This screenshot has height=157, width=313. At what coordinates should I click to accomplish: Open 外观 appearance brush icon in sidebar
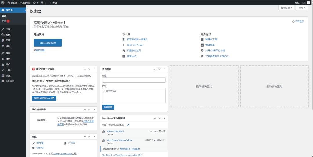[x=3, y=53]
